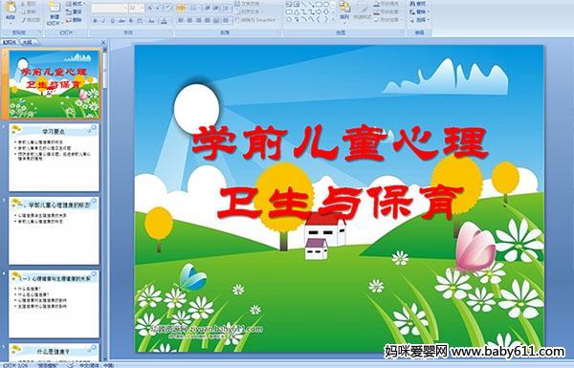Increase the list indent level

tap(216, 8)
